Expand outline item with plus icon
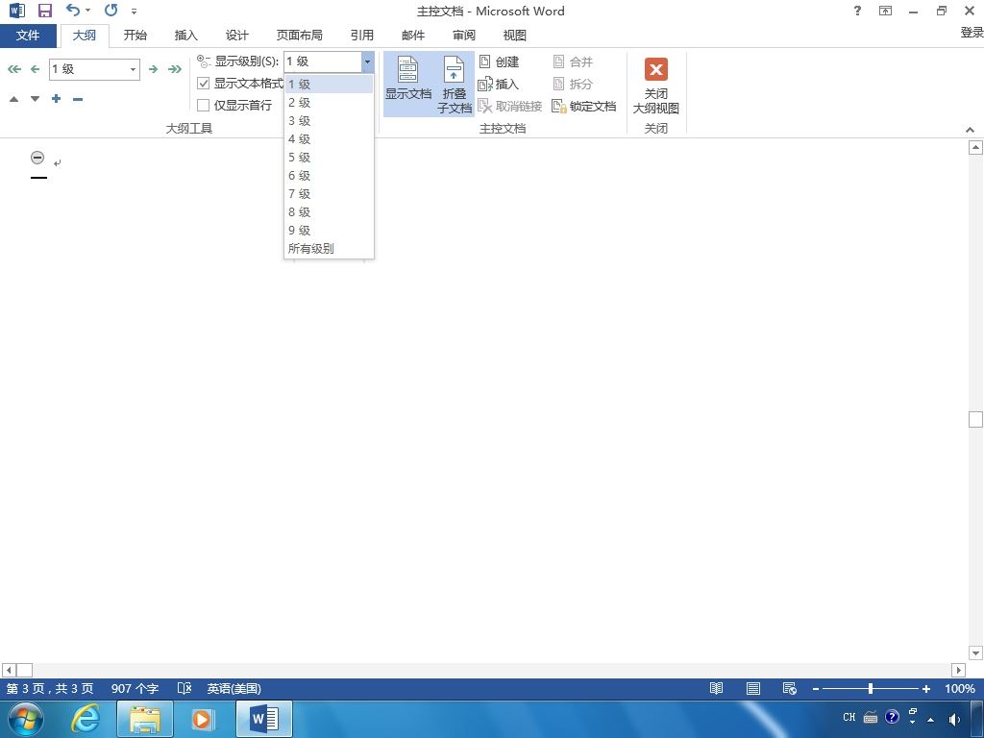The height and width of the screenshot is (738, 984). (57, 99)
